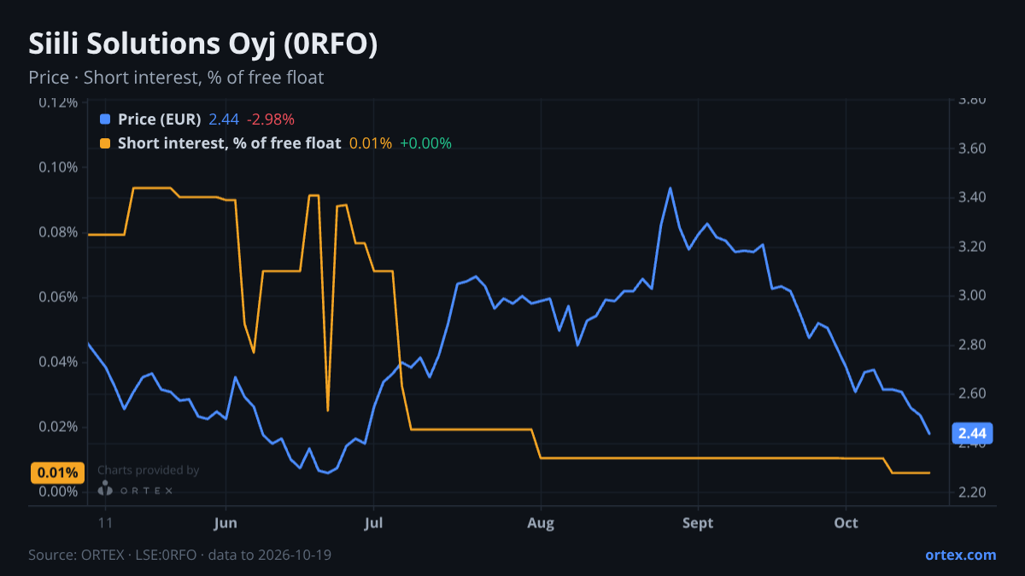
Task: Click the 0.06% left axis label
Action: pos(58,297)
